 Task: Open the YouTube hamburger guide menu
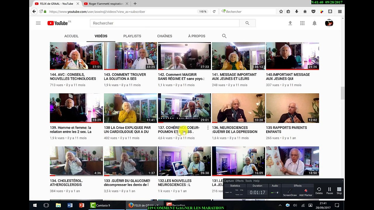(x=38, y=23)
